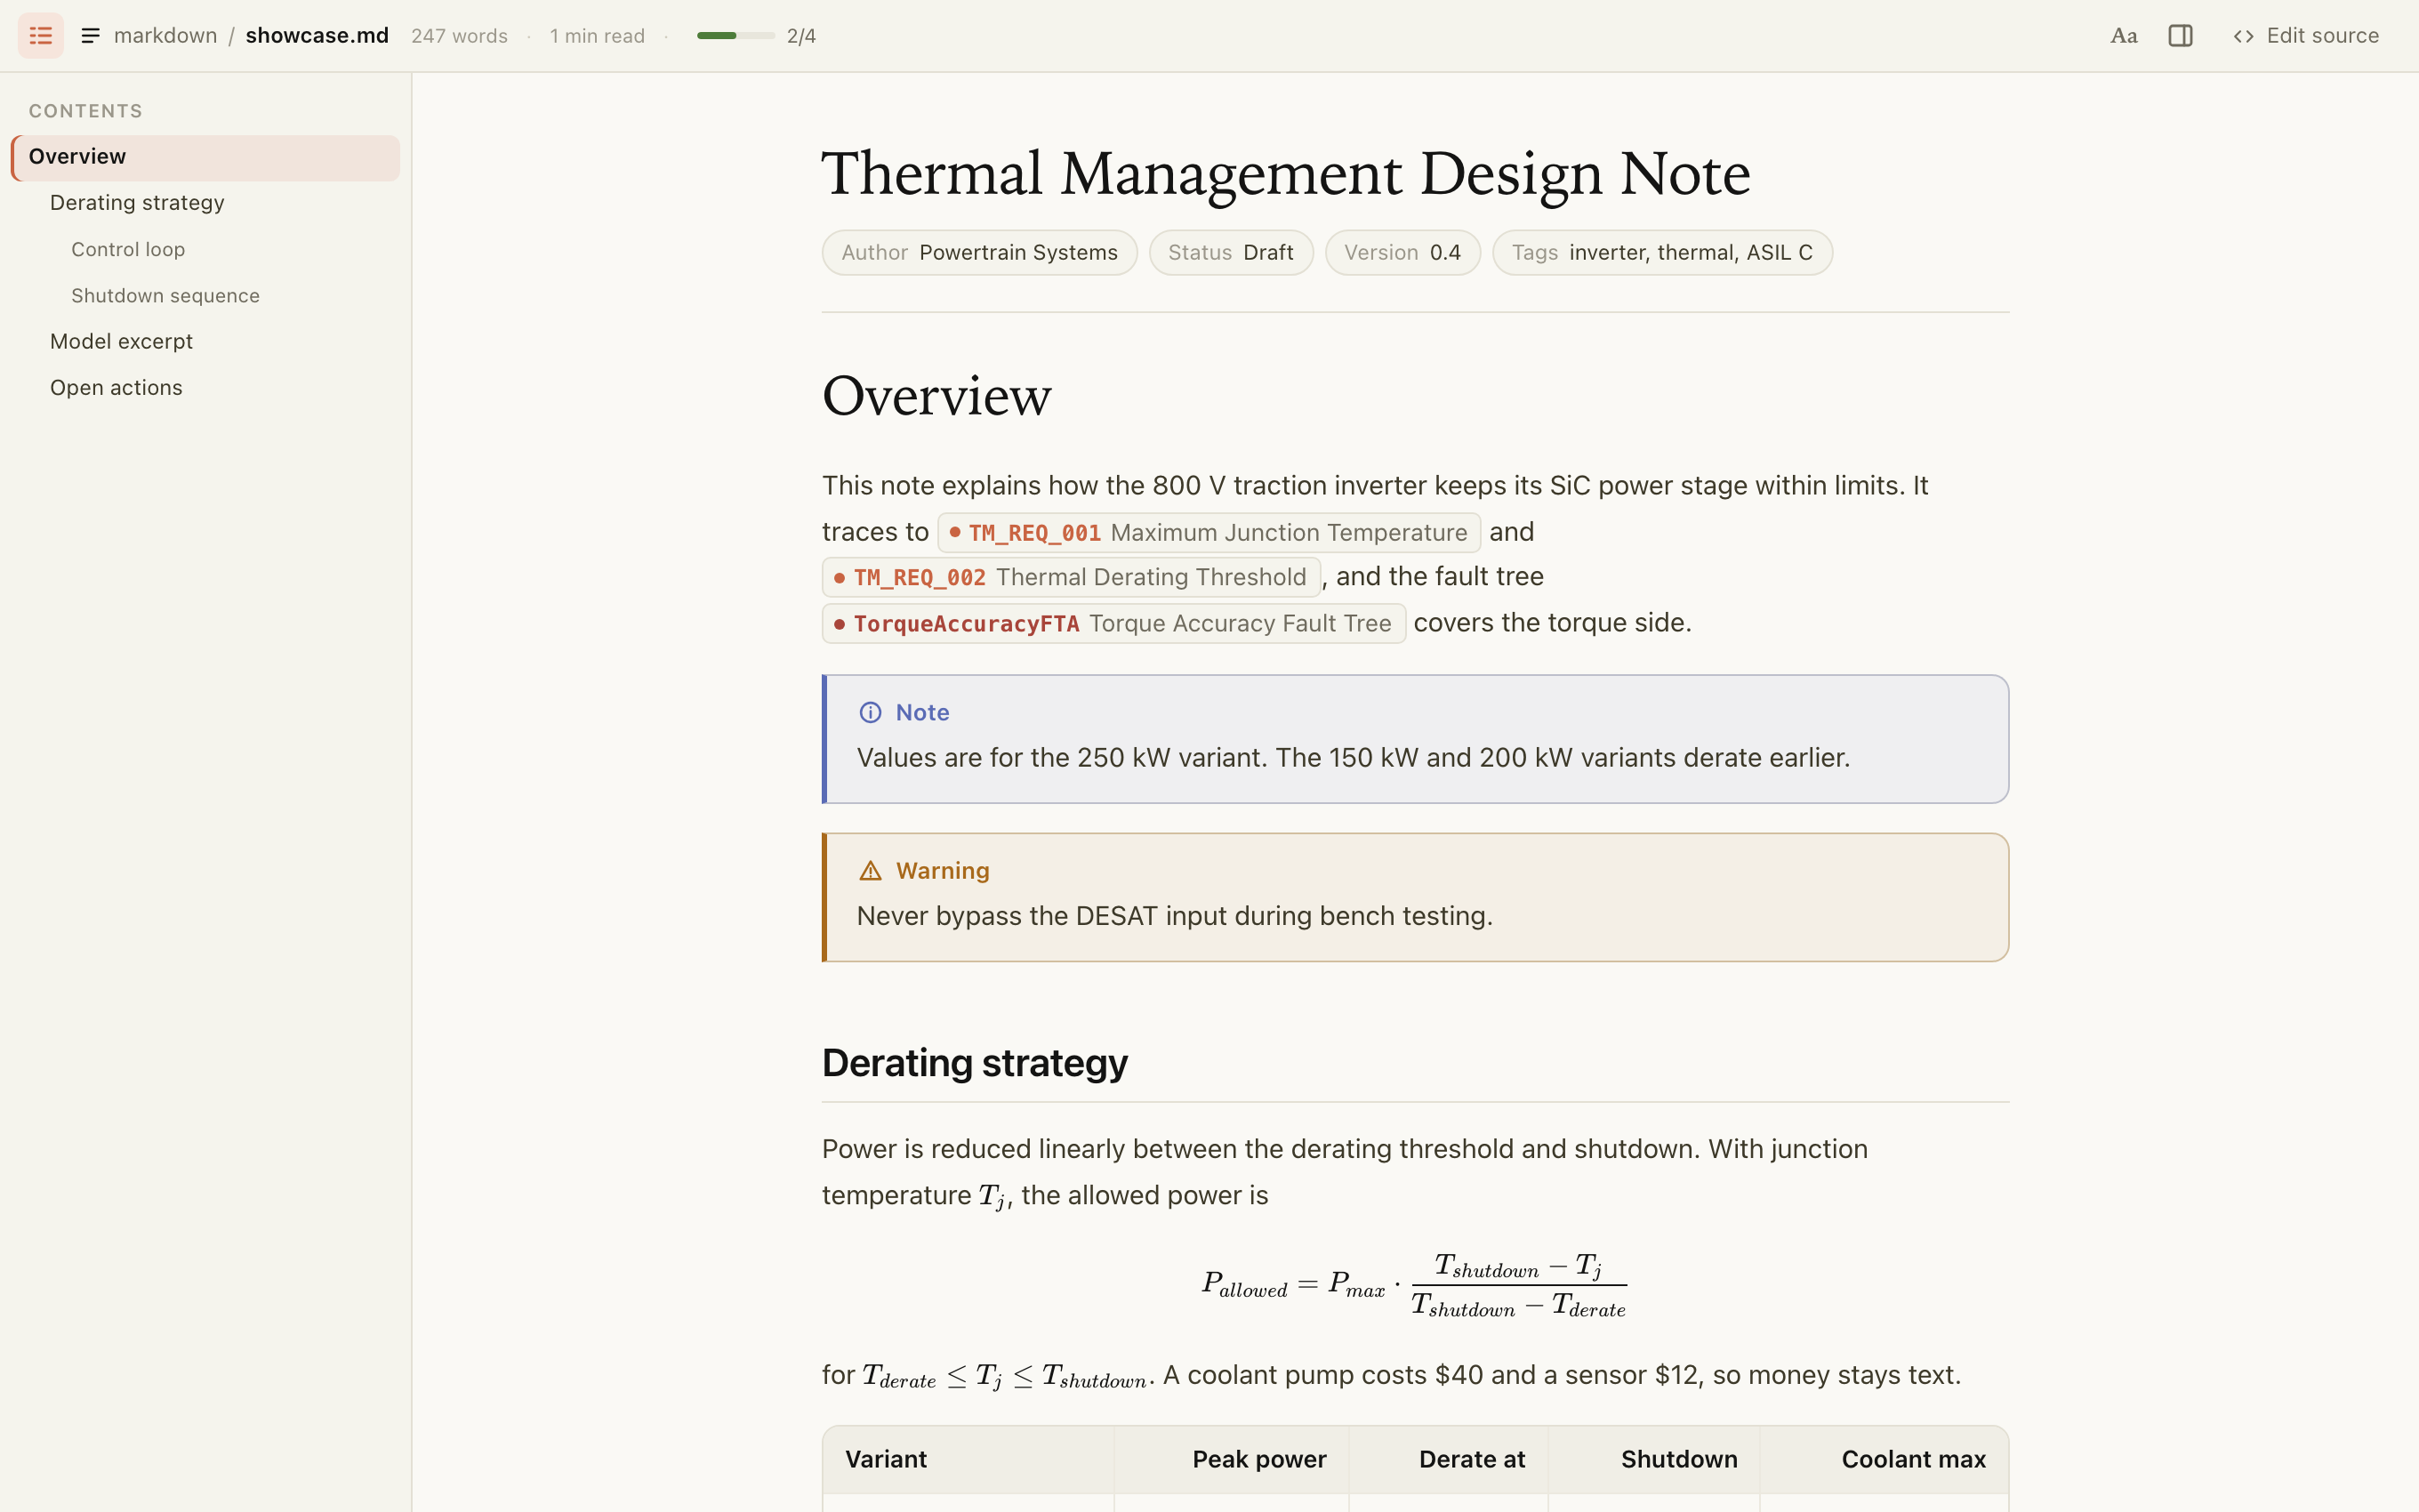Go to Control loop section
Image resolution: width=2419 pixels, height=1512 pixels.
click(x=206, y=249)
